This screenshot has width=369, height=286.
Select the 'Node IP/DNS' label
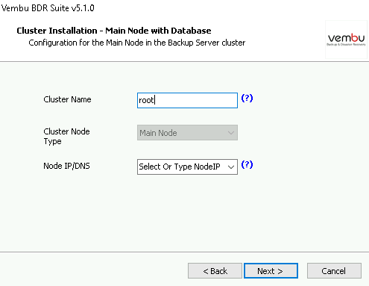[x=66, y=166]
